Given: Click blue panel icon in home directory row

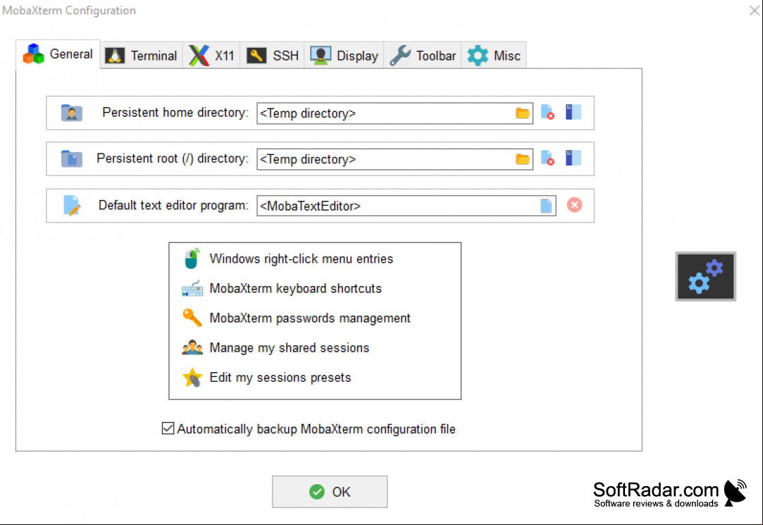Looking at the screenshot, I should [x=573, y=113].
